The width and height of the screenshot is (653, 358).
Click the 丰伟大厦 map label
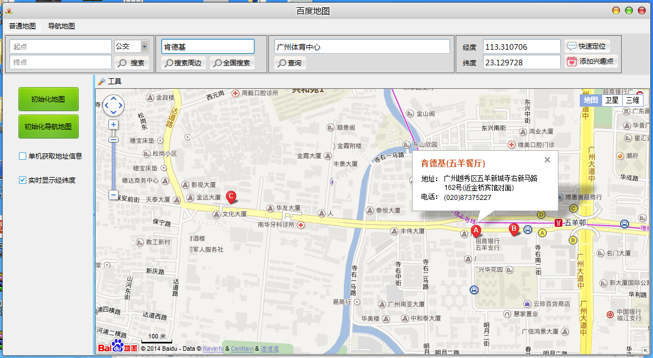[x=412, y=231]
